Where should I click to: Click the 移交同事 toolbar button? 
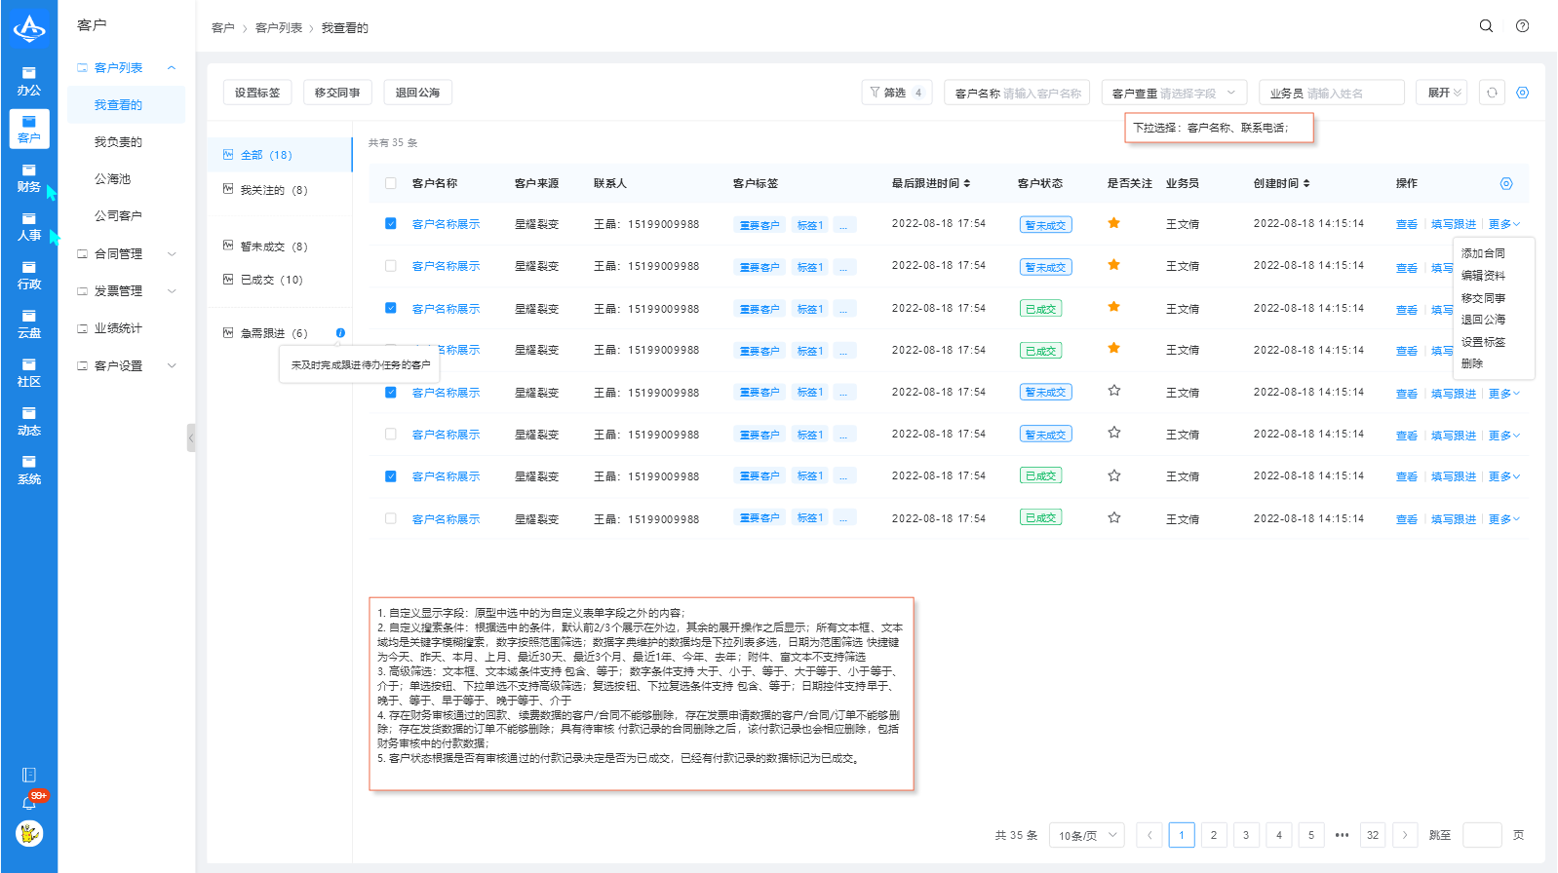tap(337, 93)
